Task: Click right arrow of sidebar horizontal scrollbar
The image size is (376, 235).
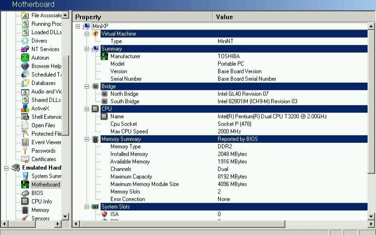Action: click(x=57, y=224)
